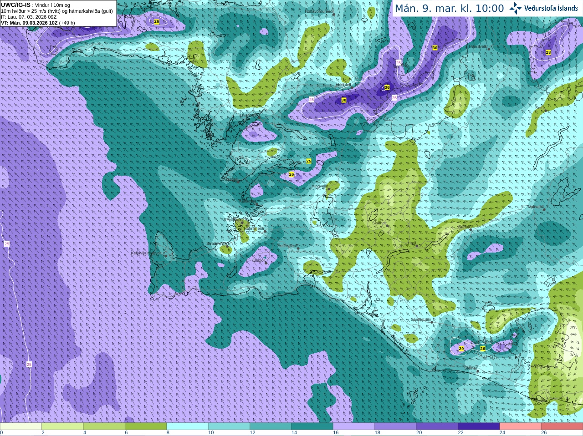Select the 12–14 m/s legend color
This screenshot has height=436, width=583.
tap(271, 426)
